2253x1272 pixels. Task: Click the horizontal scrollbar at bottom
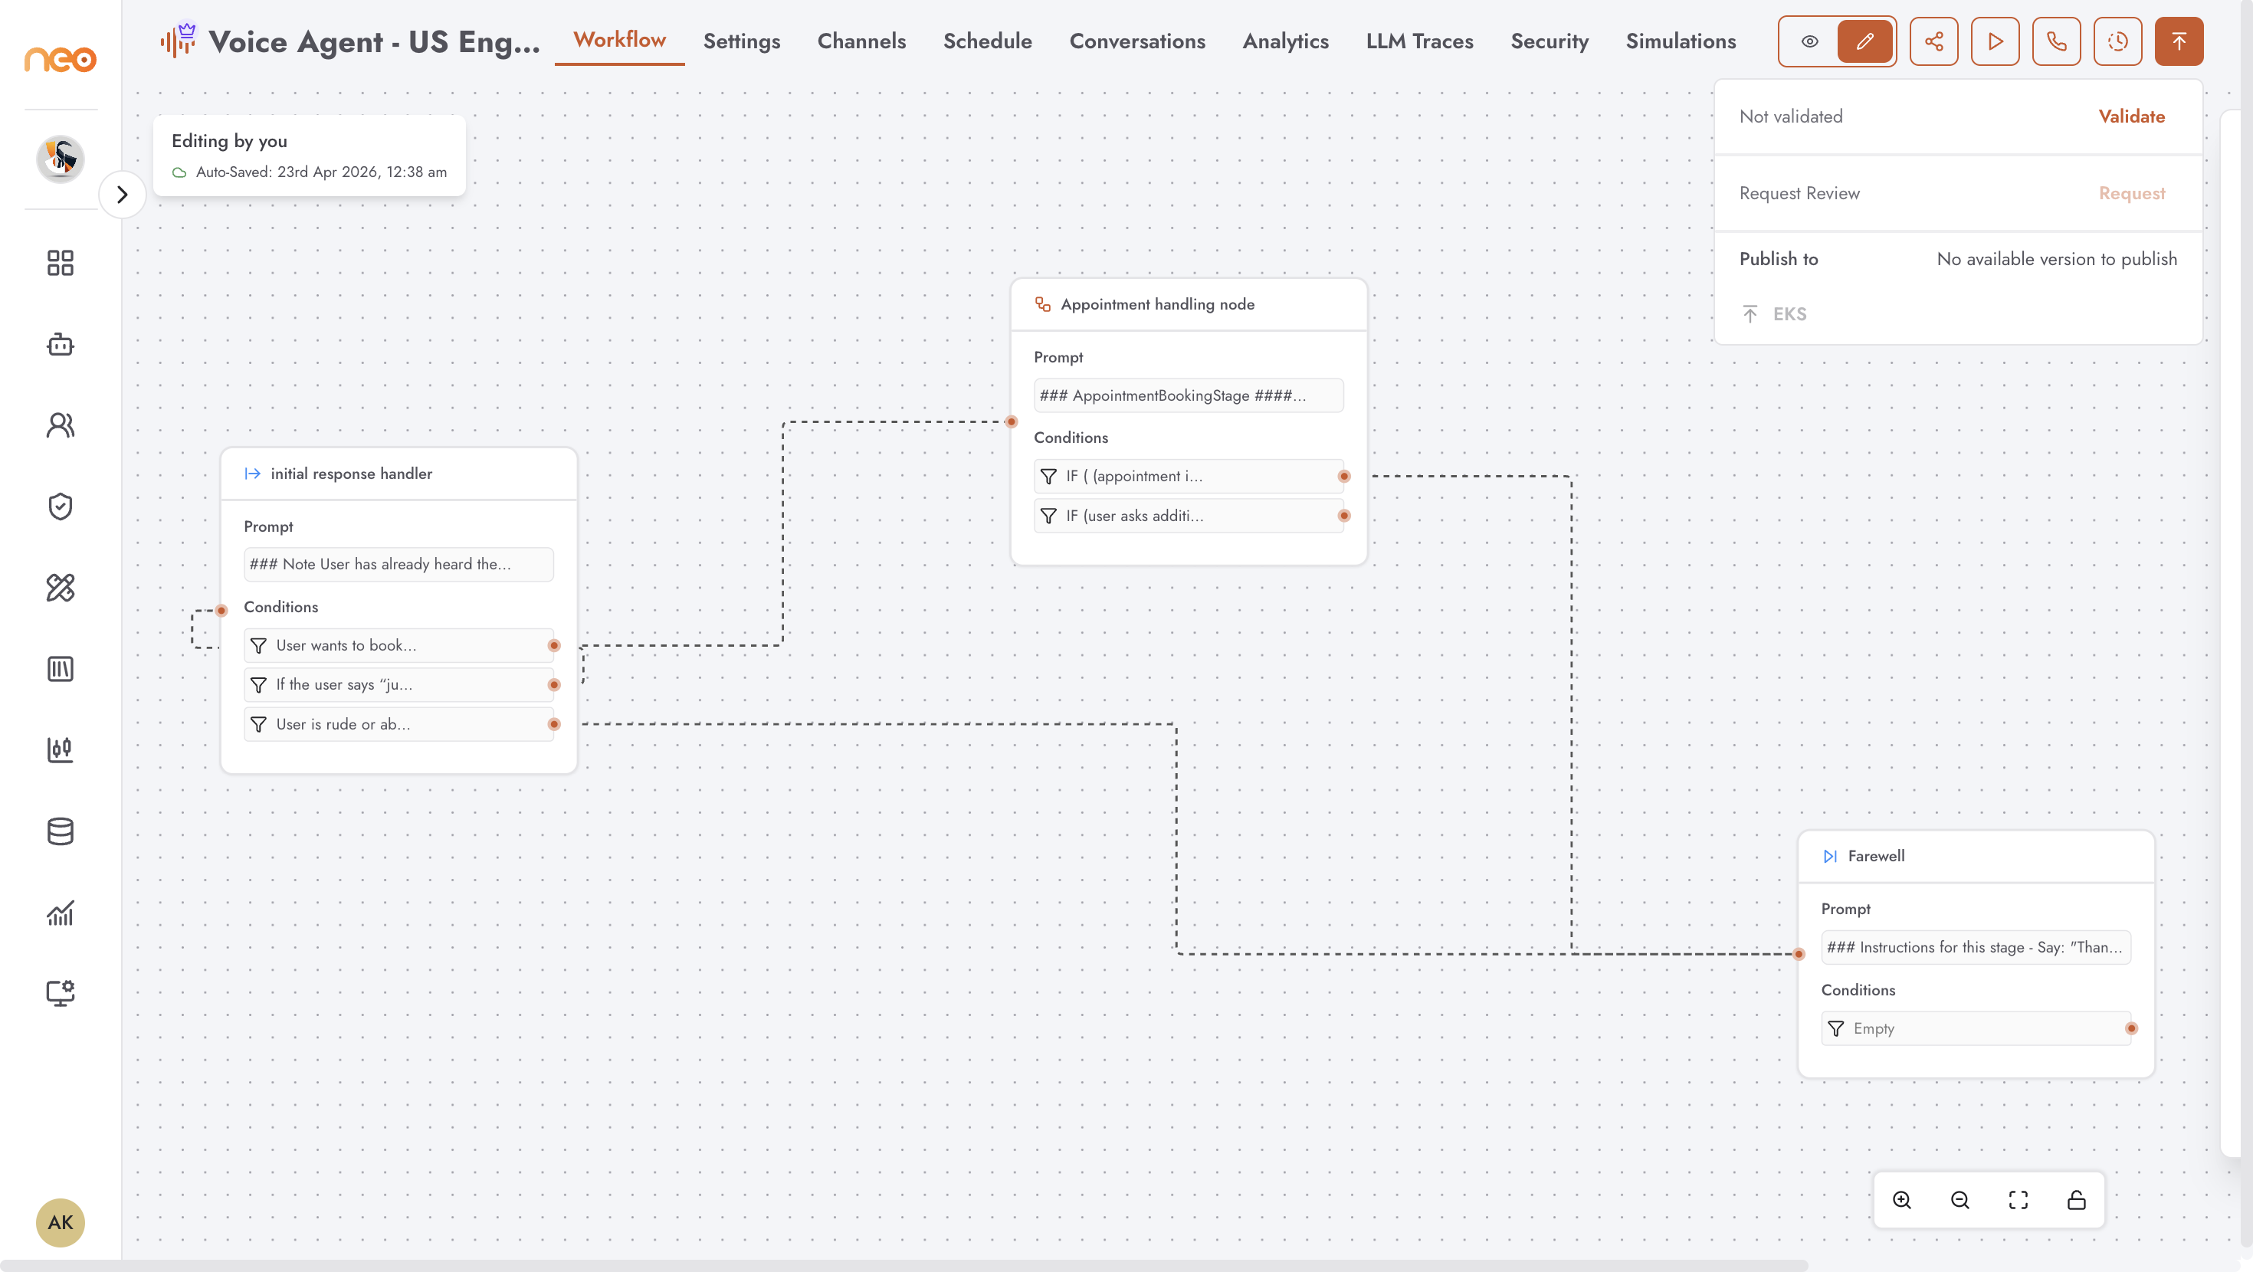(904, 1266)
